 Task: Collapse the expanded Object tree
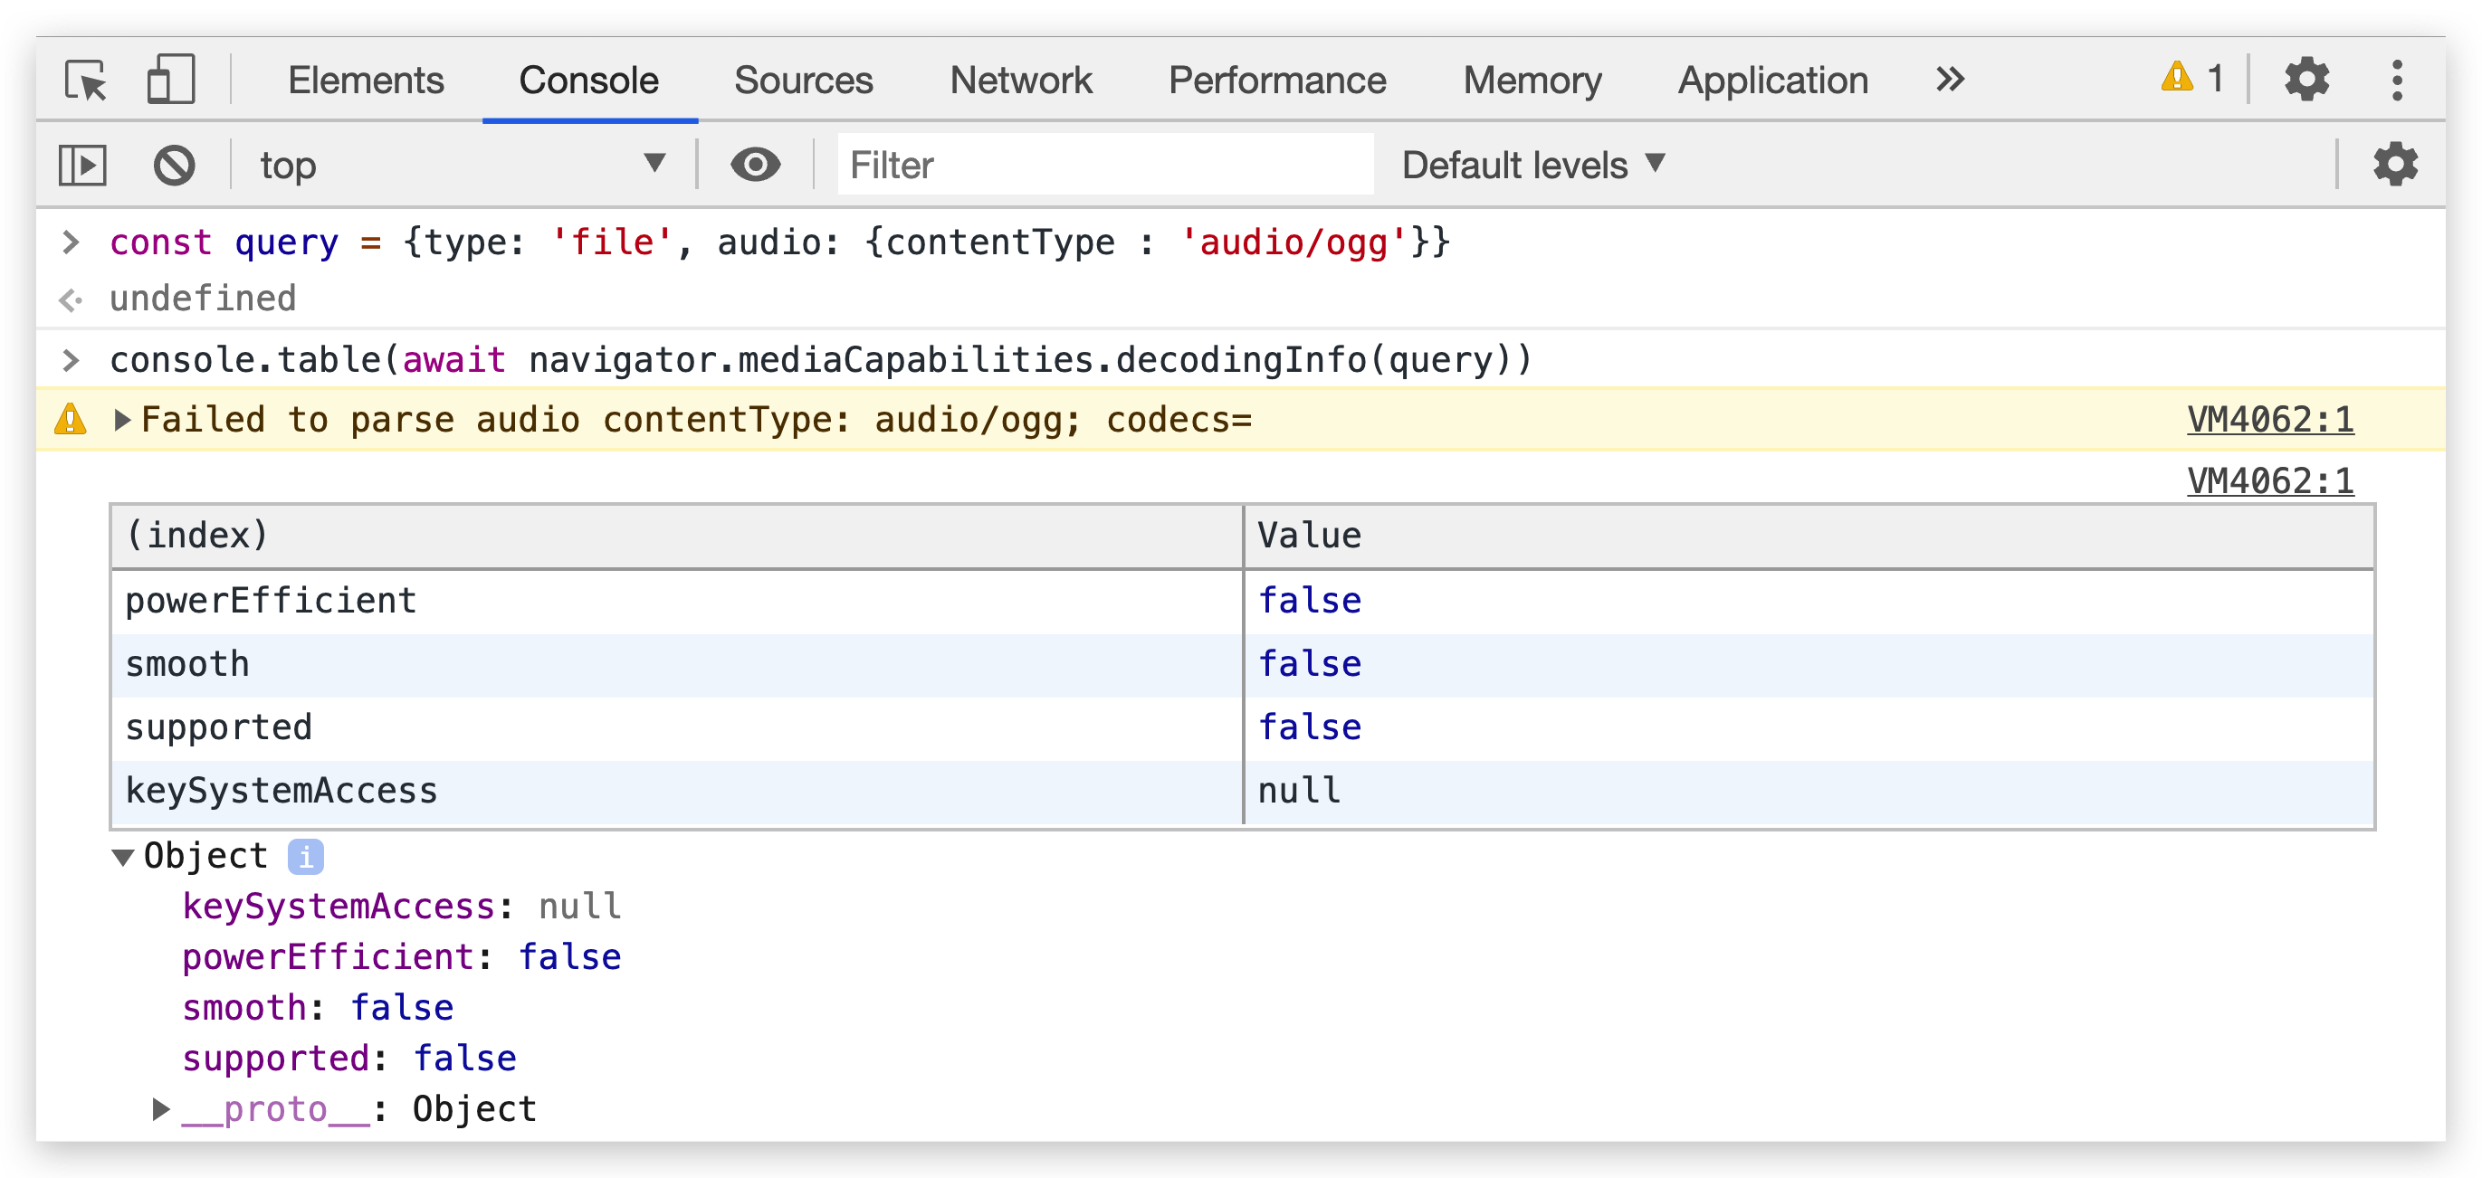click(123, 857)
